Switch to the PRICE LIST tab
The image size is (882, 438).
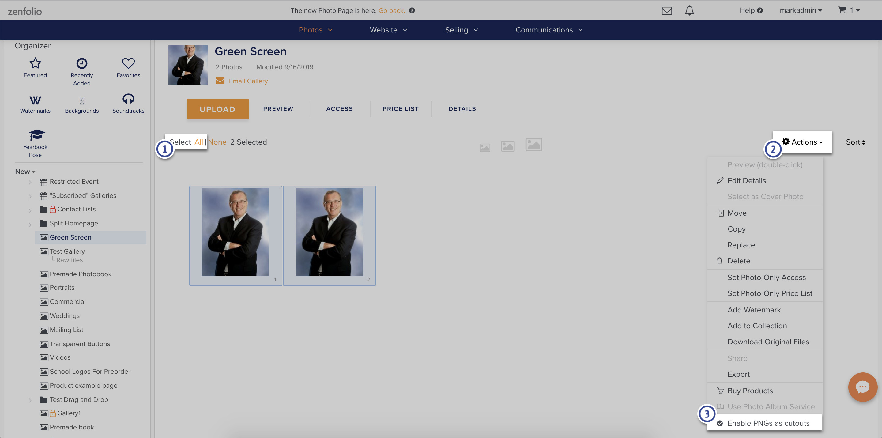(x=400, y=109)
